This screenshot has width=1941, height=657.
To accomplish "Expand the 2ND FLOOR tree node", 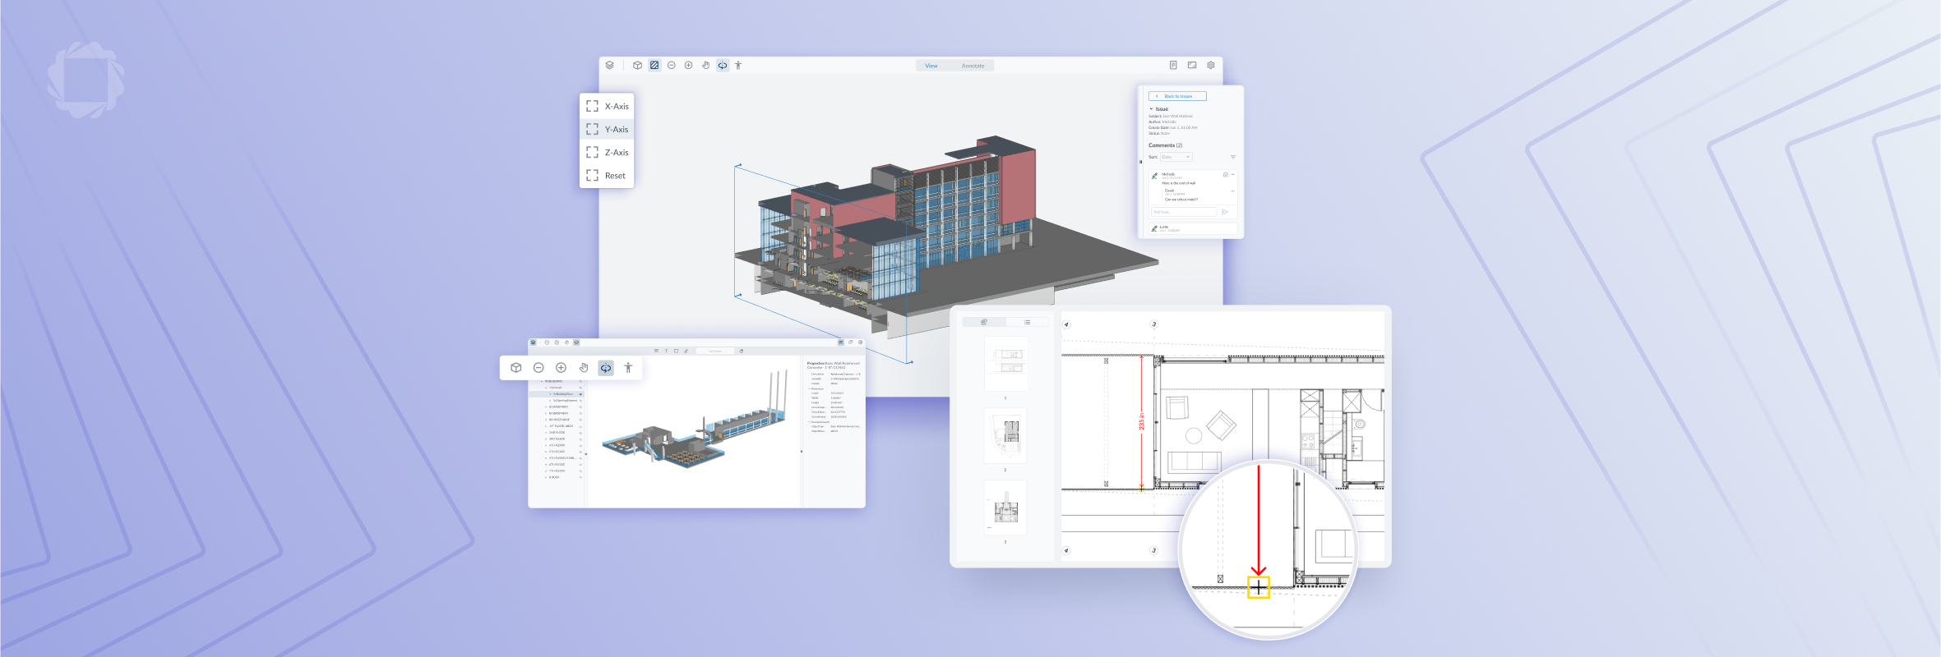I will 546,433.
